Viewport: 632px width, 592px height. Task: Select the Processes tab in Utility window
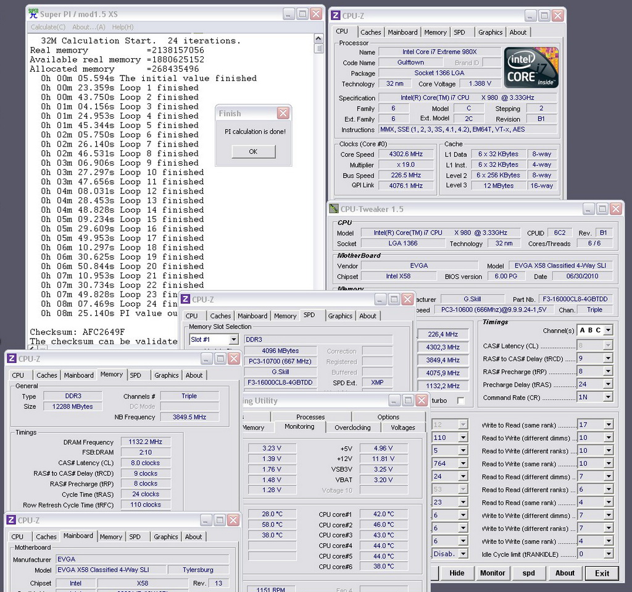(310, 417)
